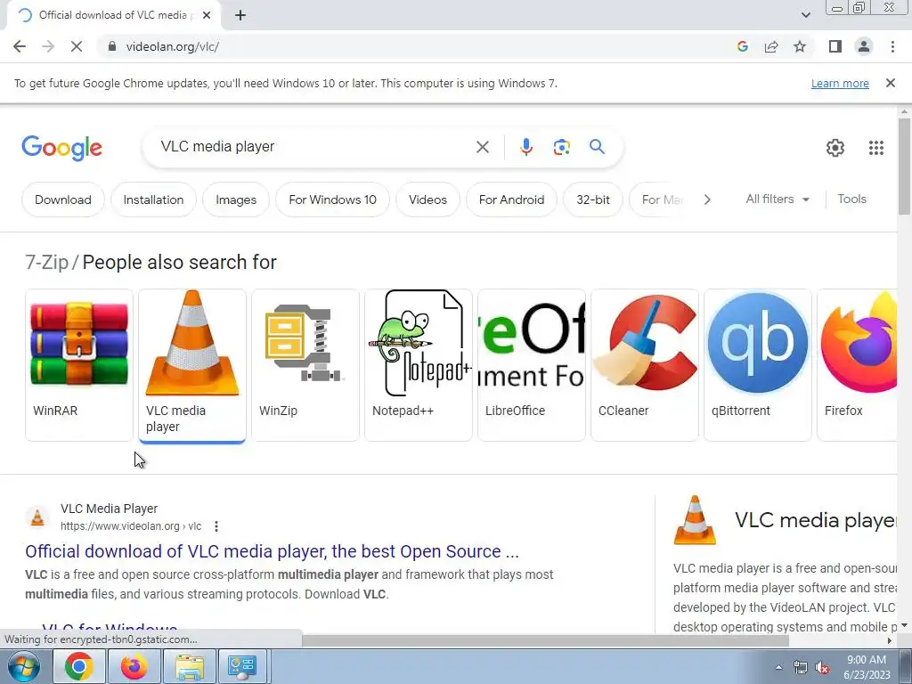This screenshot has width=912, height=684.
Task: Select the For Windows 10 chip
Action: coord(332,199)
